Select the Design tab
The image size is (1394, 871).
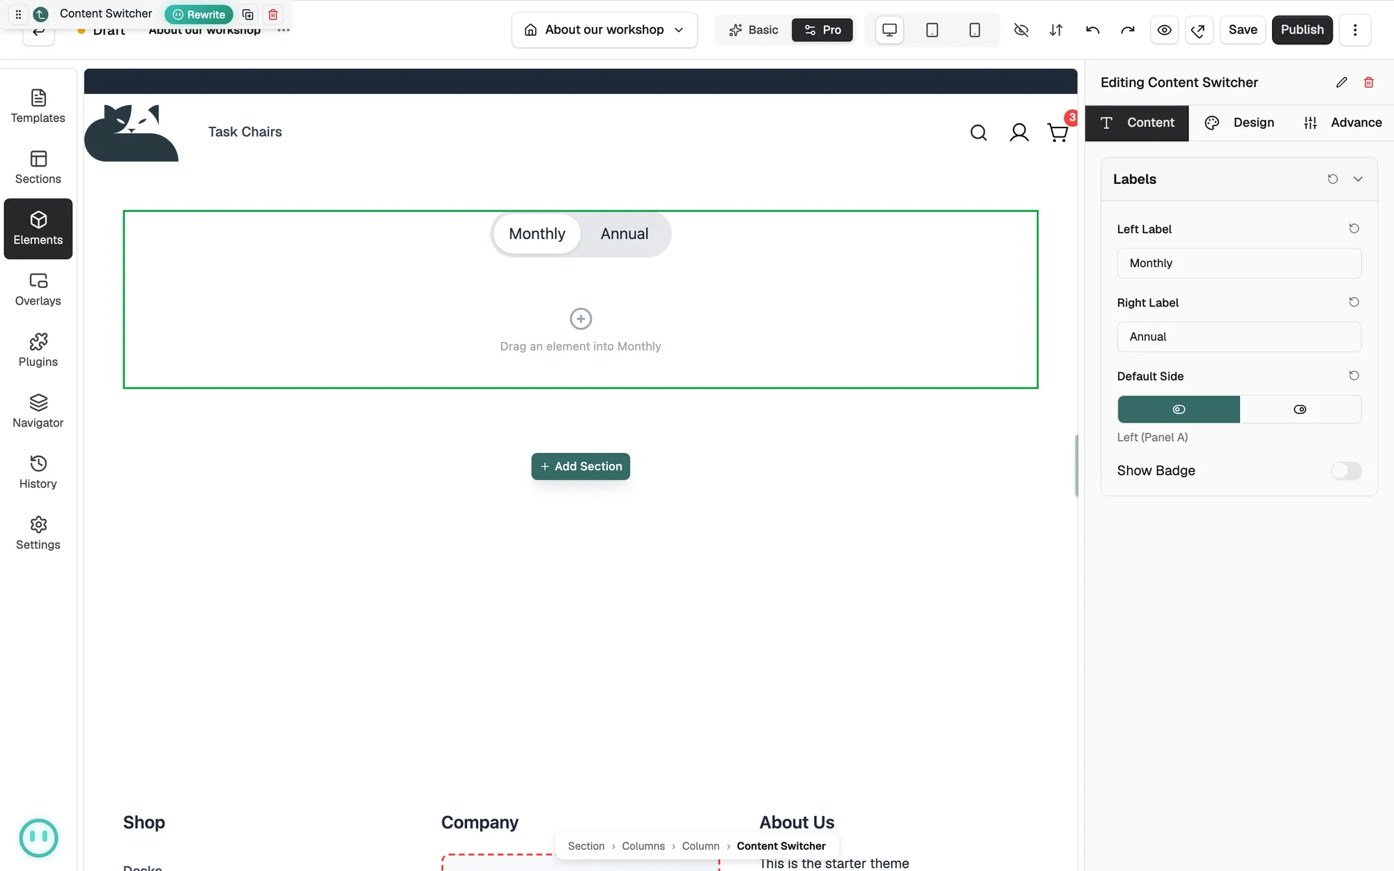(x=1239, y=123)
